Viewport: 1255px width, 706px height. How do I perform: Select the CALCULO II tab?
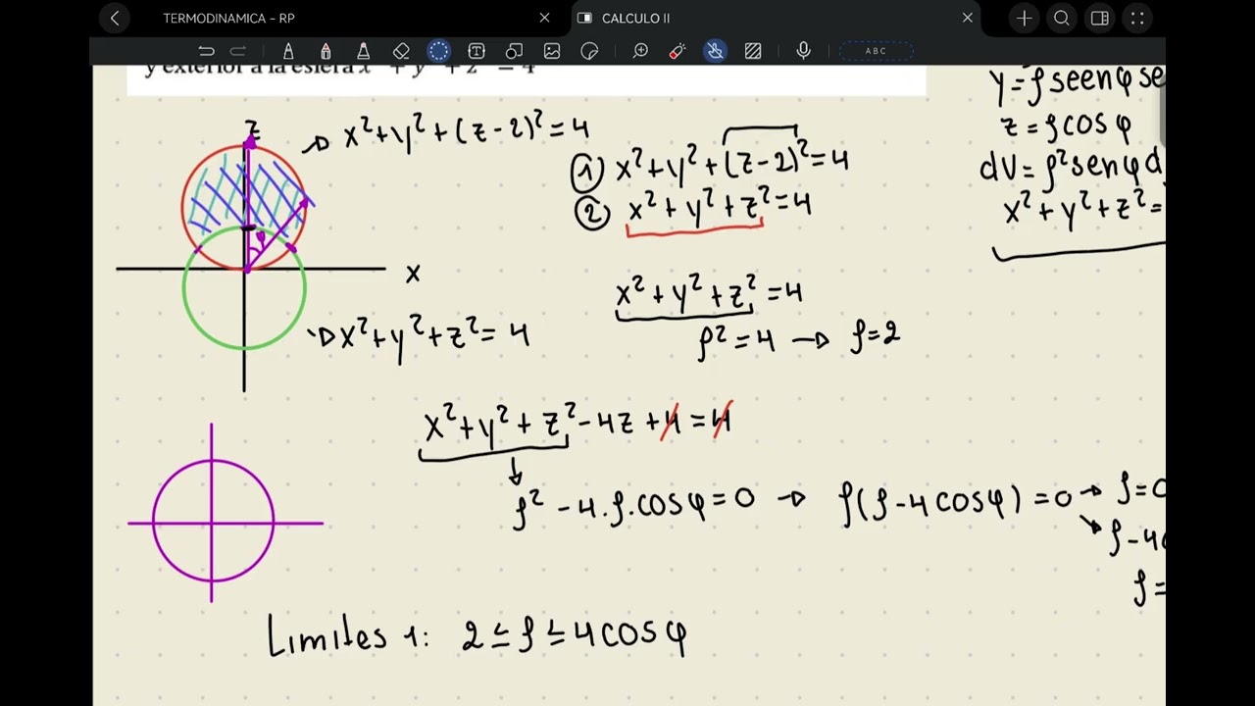(635, 18)
